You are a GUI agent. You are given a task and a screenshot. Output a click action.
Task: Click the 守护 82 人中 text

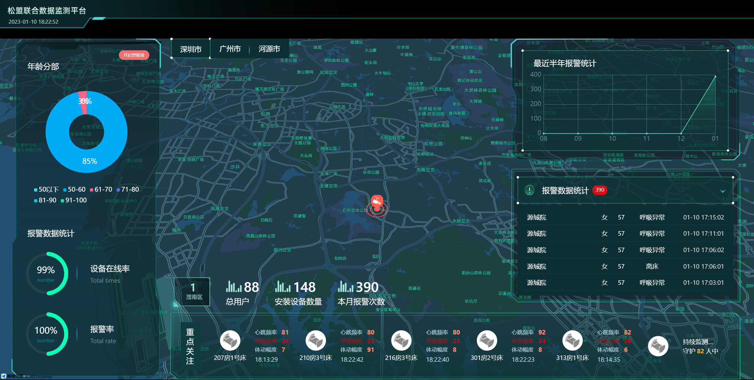[x=701, y=351]
